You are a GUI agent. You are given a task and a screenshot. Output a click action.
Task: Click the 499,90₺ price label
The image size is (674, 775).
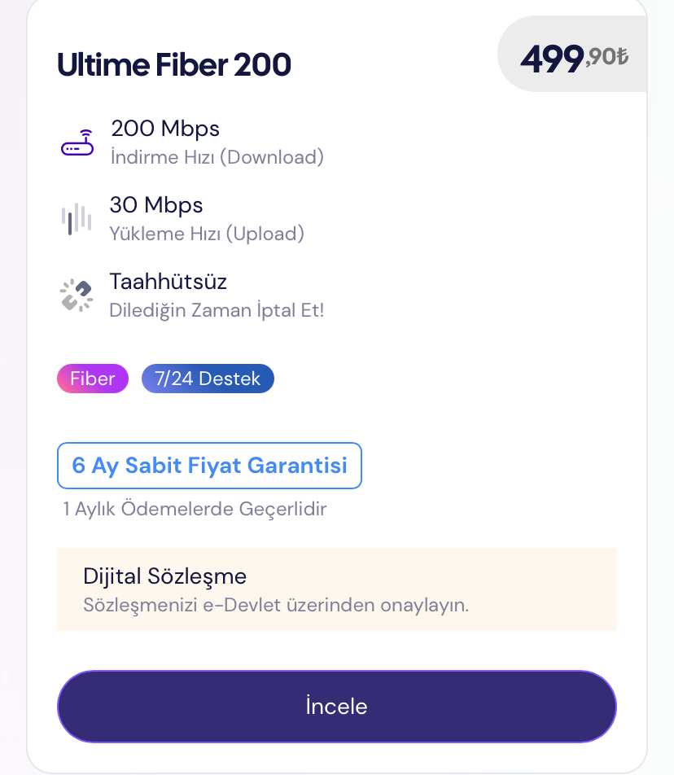[x=572, y=59]
